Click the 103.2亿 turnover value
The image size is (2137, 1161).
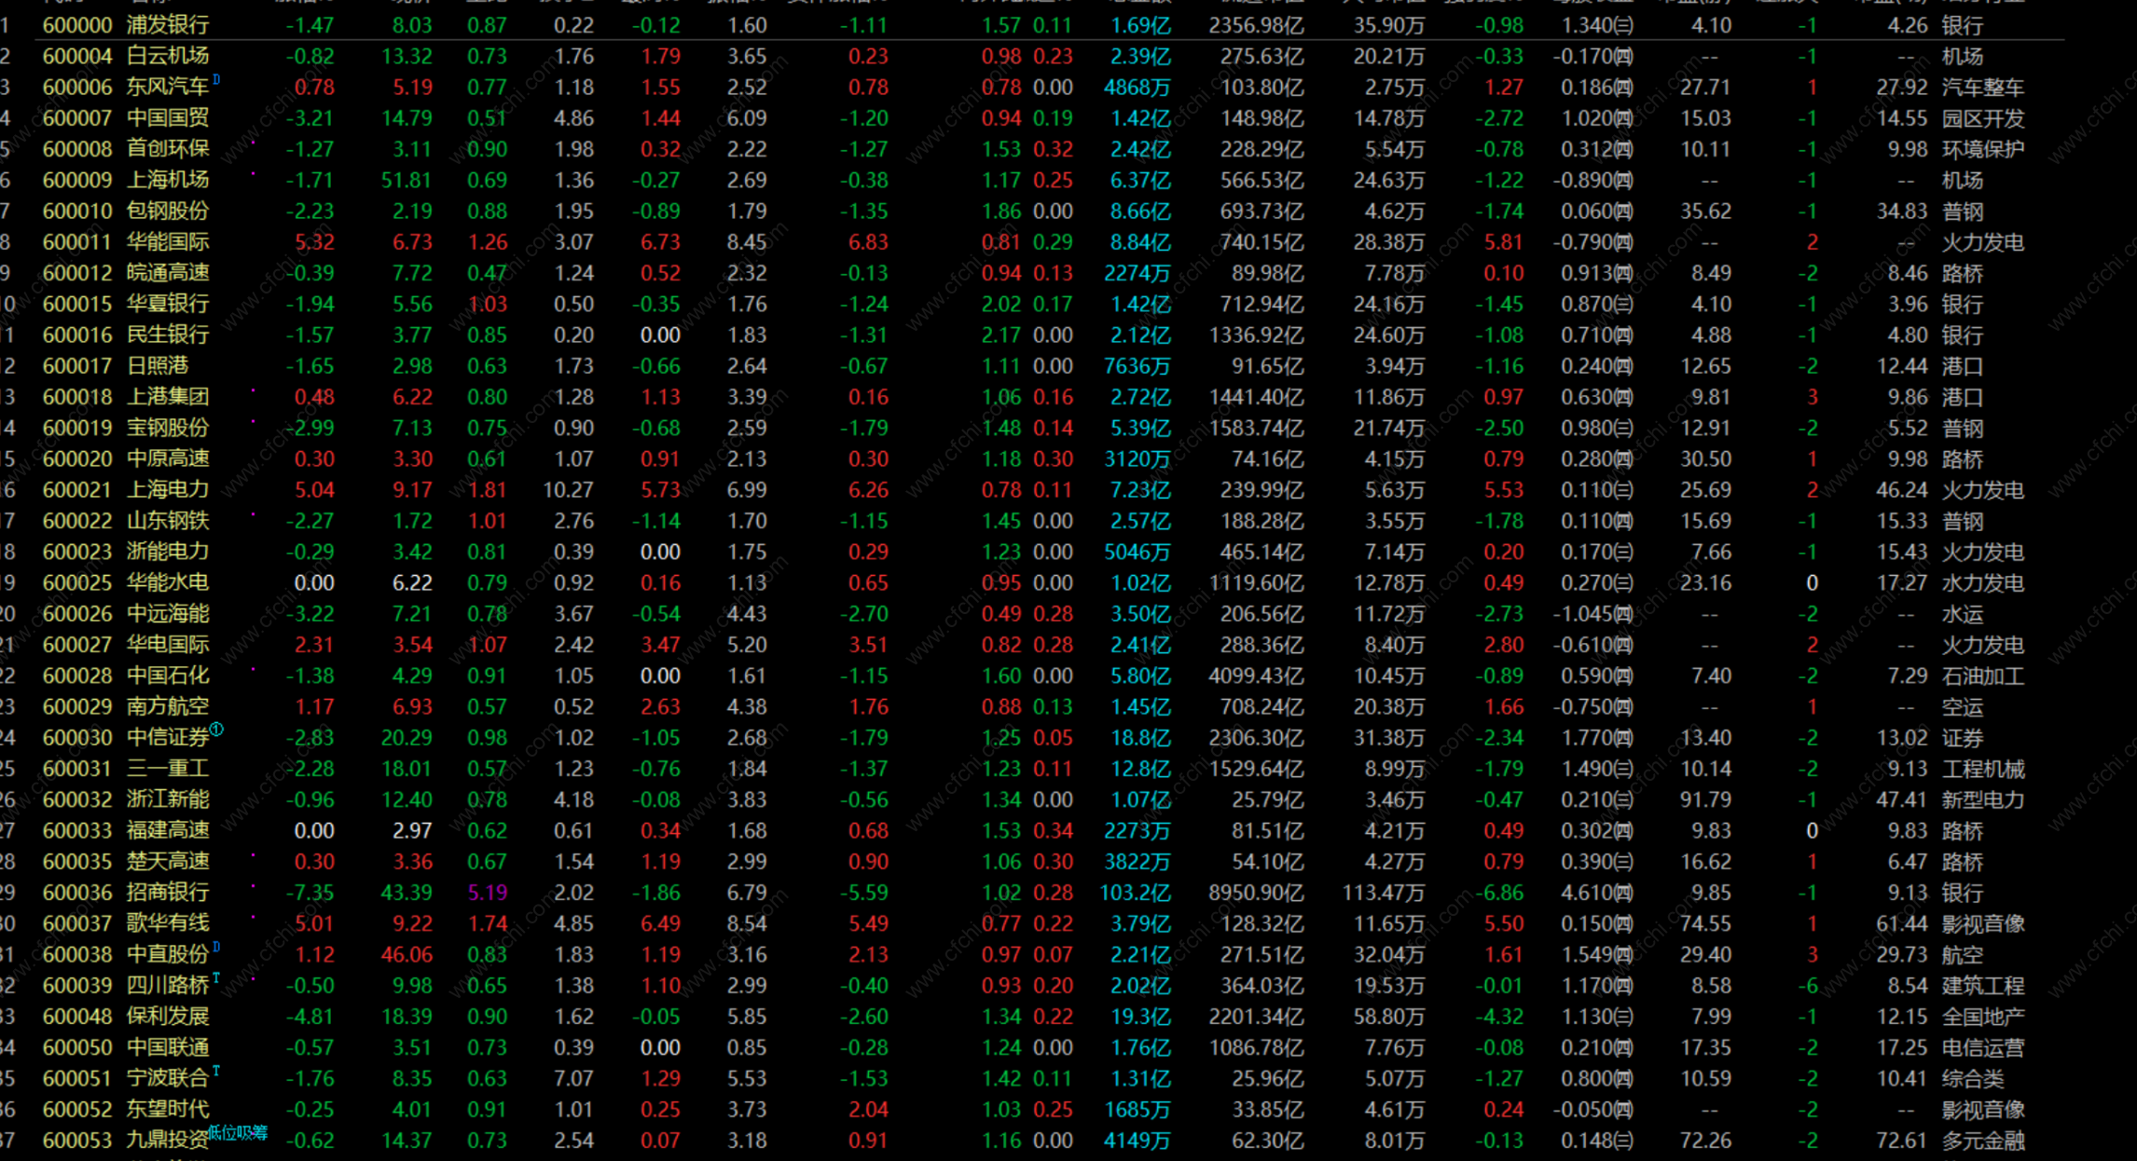click(1135, 893)
